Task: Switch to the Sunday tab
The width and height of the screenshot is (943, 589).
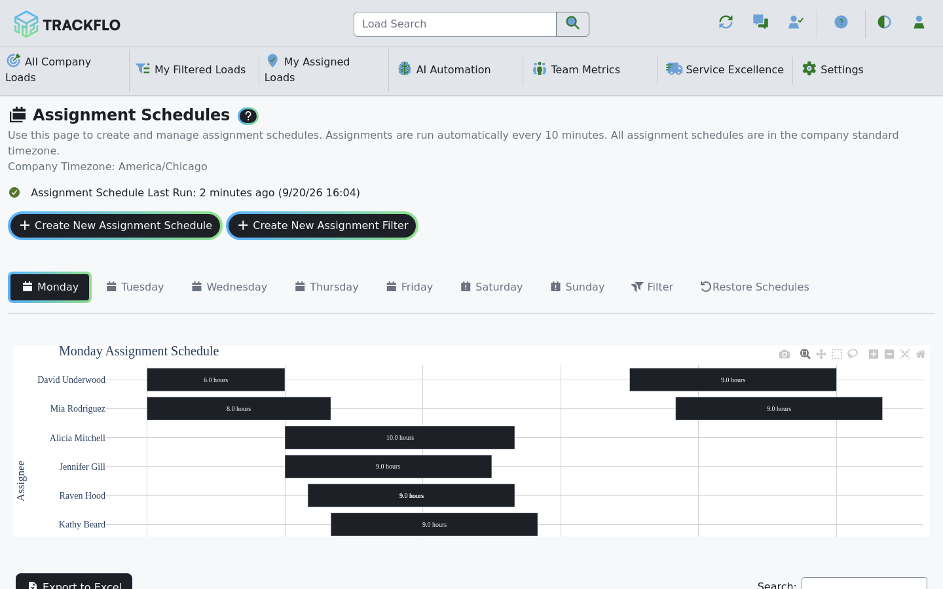Action: pyautogui.click(x=578, y=287)
